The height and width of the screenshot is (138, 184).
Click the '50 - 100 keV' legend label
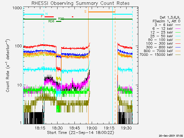coord(160,40)
